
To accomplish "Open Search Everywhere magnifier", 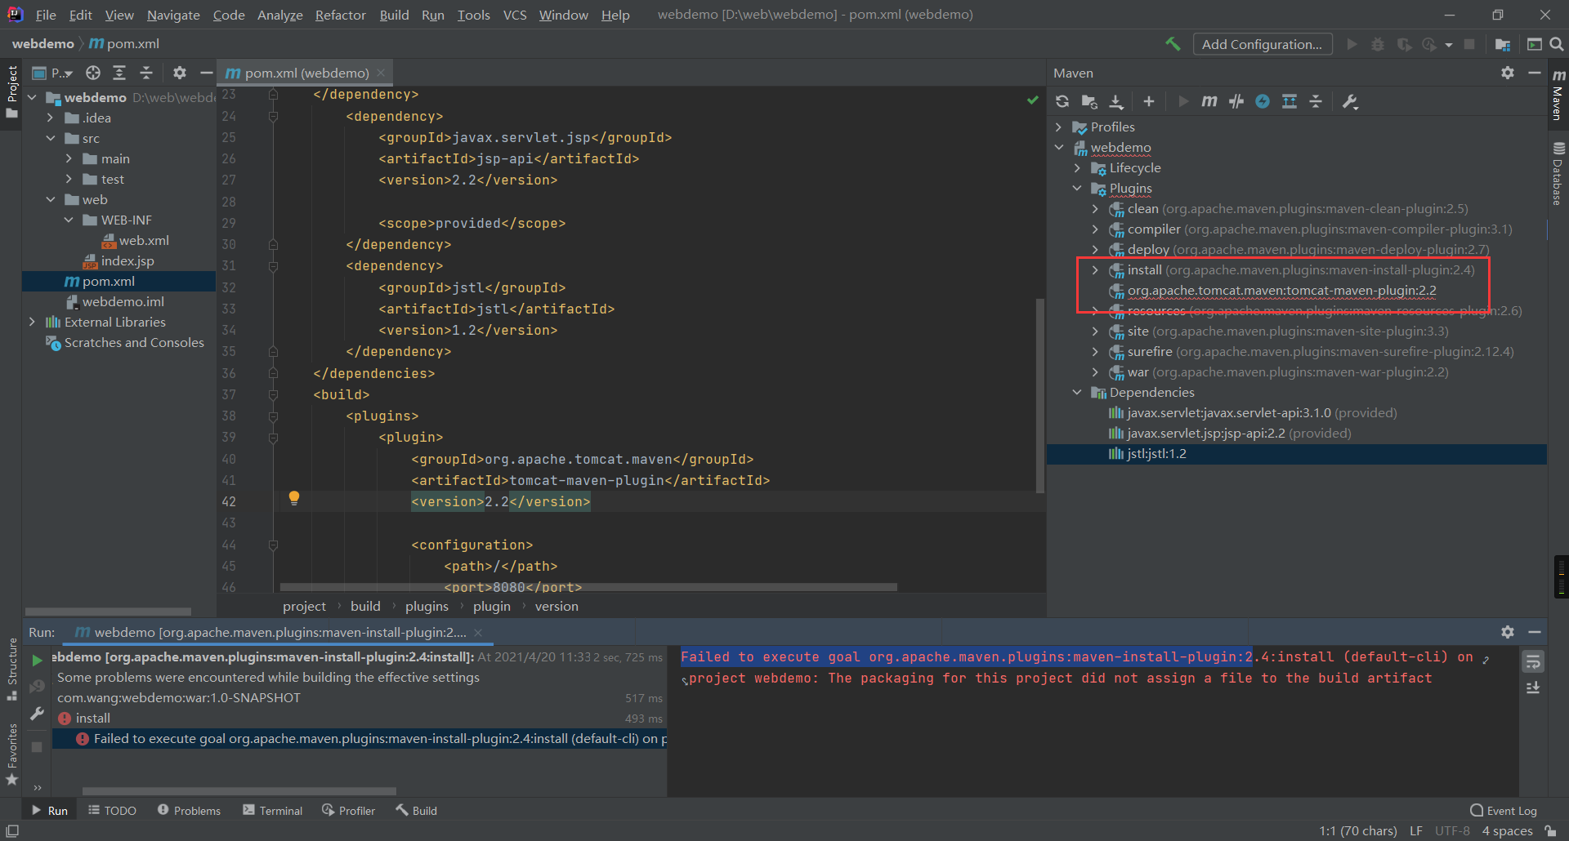I will [x=1557, y=44].
